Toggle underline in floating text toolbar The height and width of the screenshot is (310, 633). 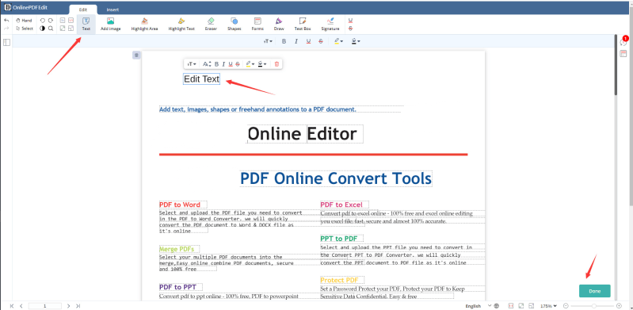coord(231,64)
